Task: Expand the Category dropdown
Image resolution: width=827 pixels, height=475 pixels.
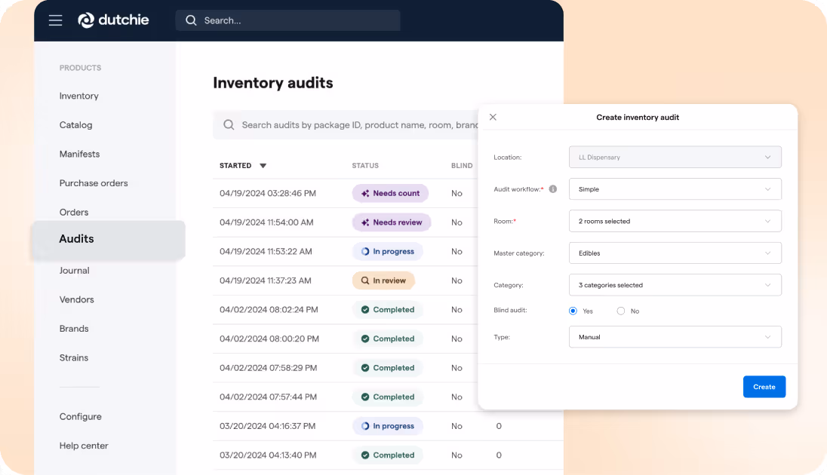Action: (x=675, y=285)
